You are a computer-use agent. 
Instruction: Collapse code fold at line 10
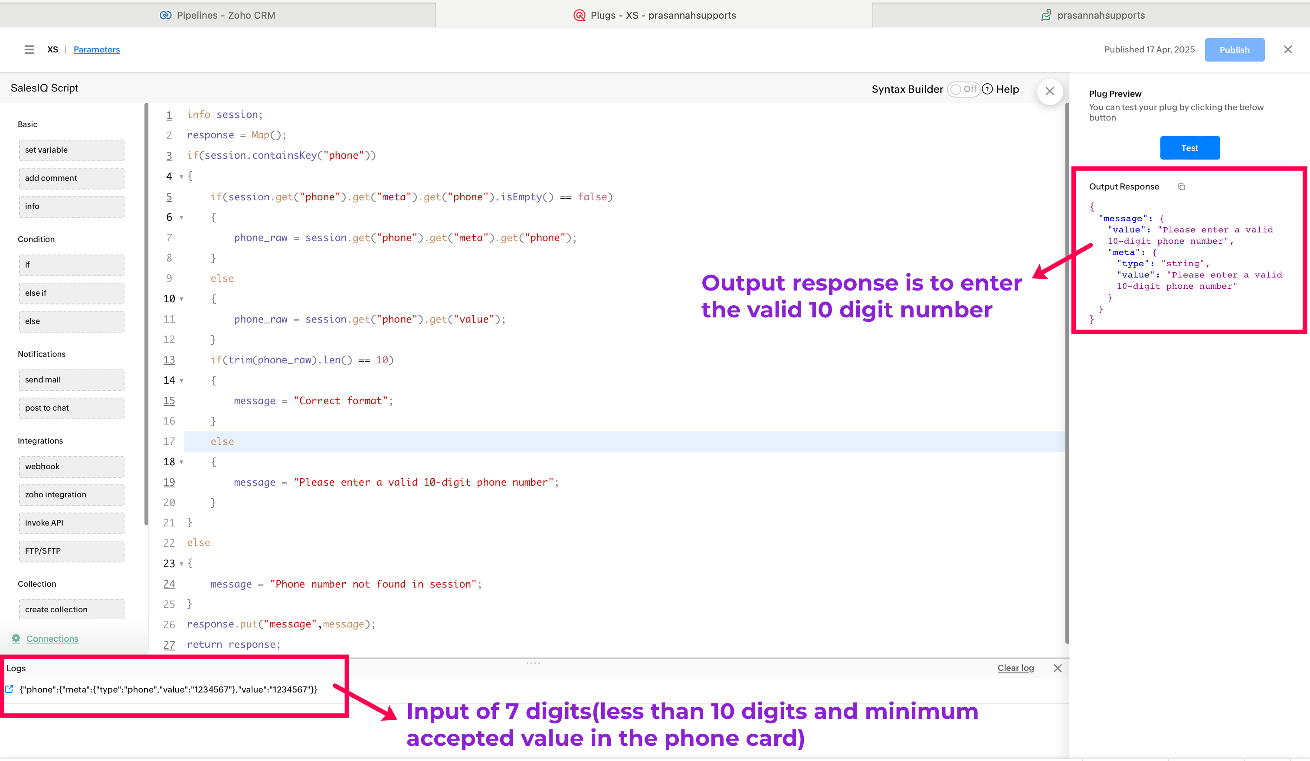coord(181,299)
